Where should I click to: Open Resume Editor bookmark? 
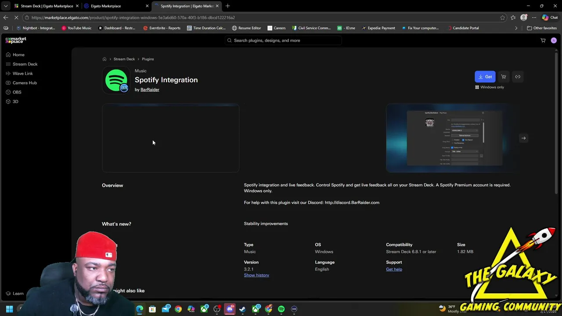point(246,28)
